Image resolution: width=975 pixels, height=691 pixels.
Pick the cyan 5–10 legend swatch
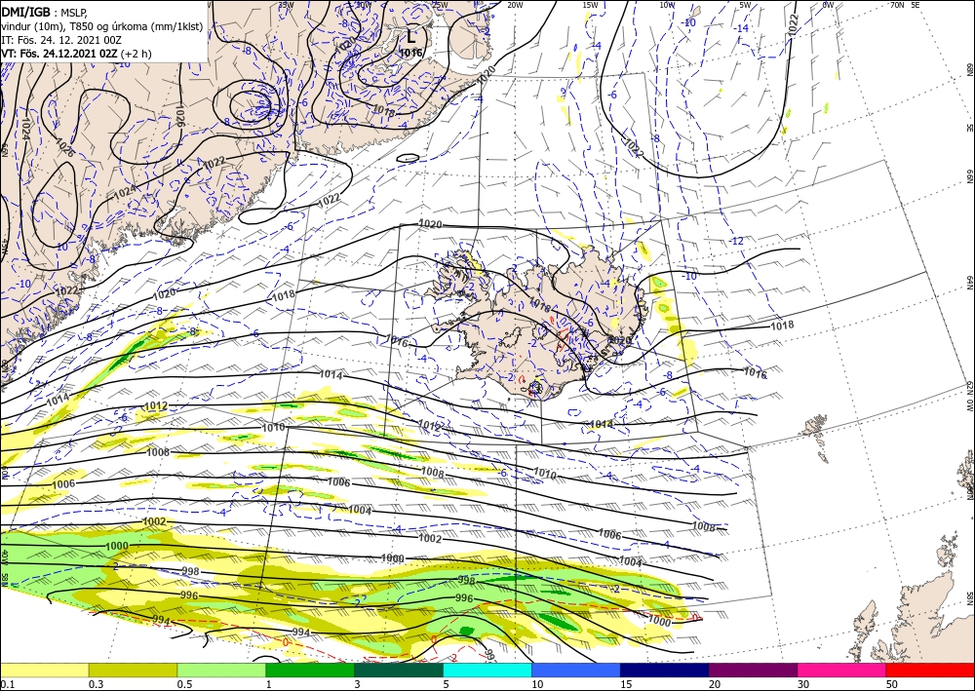[487, 670]
